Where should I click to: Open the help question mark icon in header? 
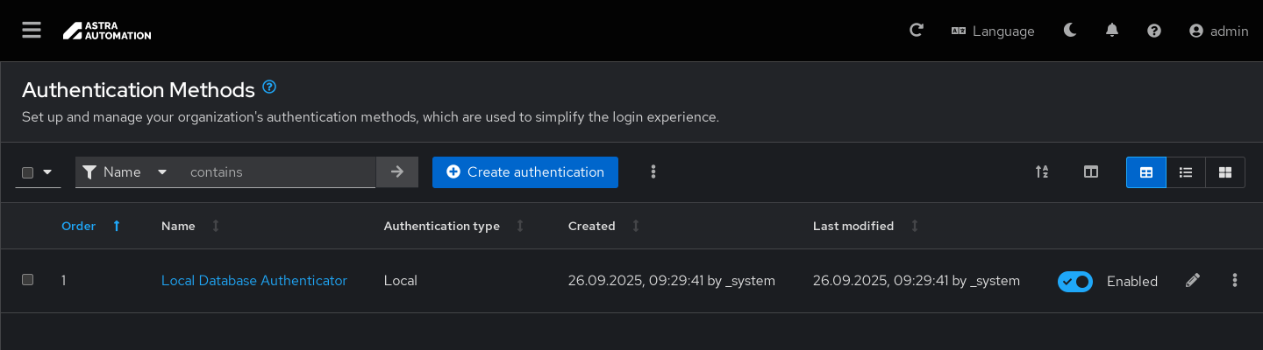point(1154,31)
